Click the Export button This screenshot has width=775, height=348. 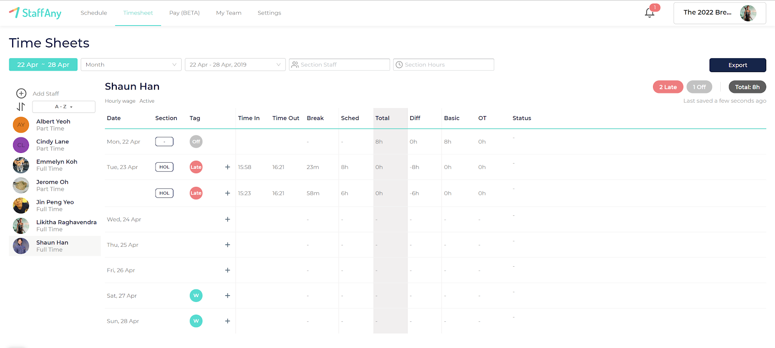coord(738,65)
